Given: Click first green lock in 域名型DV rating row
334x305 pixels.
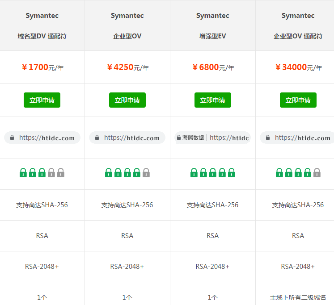Looking at the screenshot, I should (23, 173).
